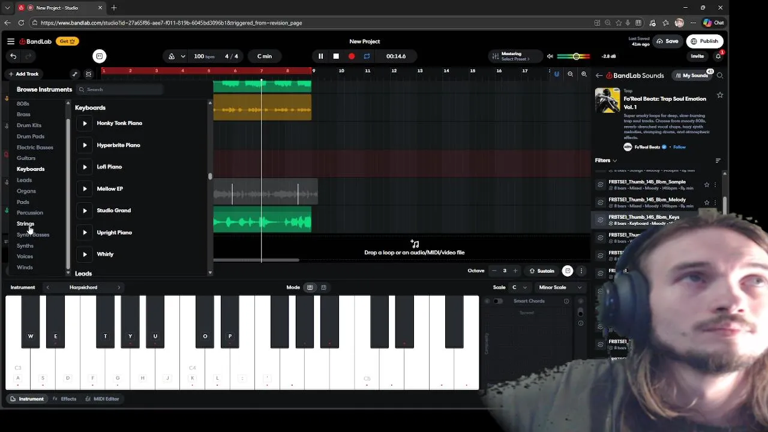Switch to piano keys mode
Viewport: 768px width, 432px height.
click(310, 287)
